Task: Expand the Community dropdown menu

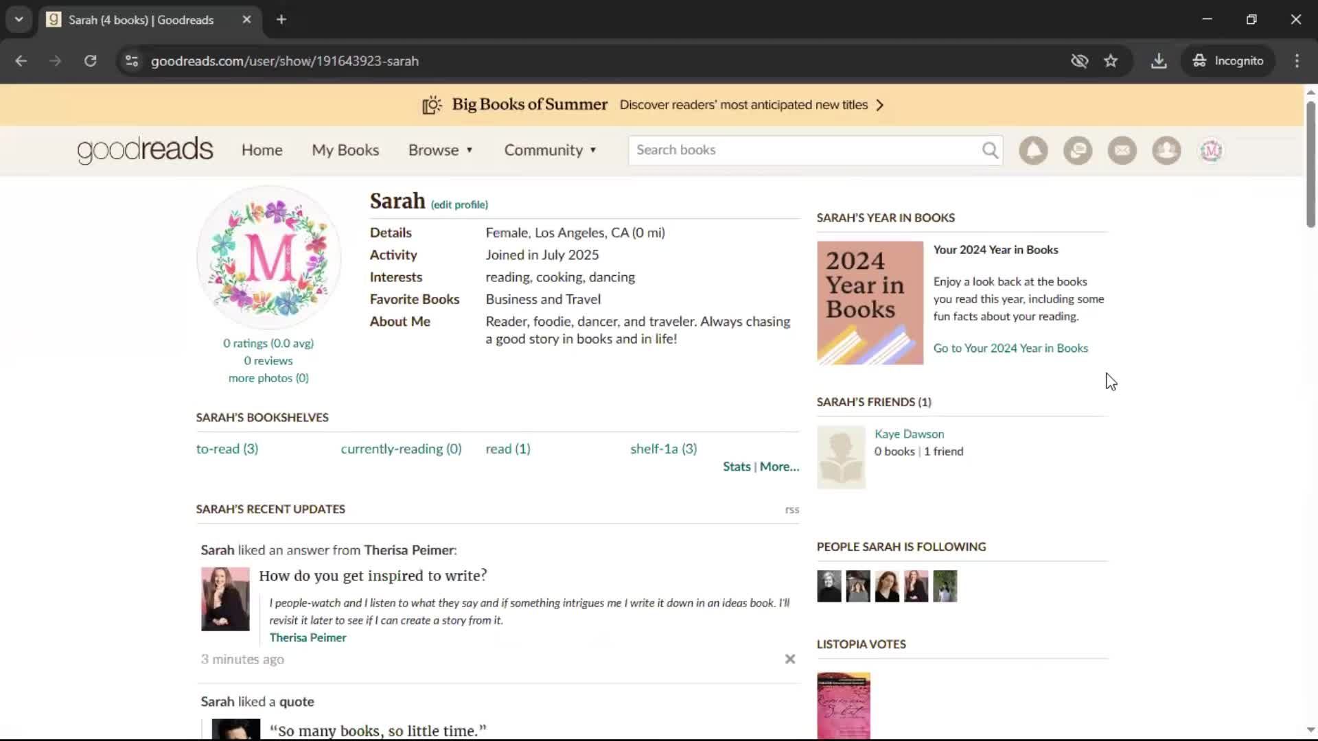Action: (x=551, y=150)
